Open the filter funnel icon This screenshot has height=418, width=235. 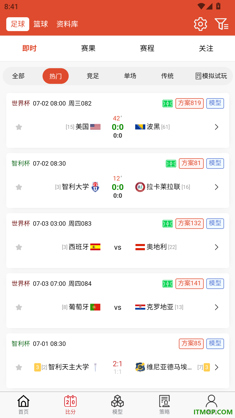(x=222, y=24)
